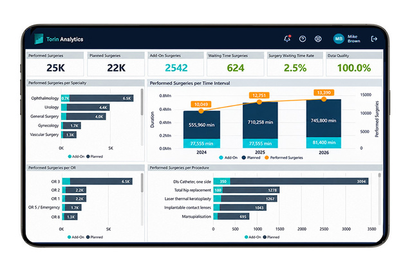Click the 12,751 data label for 2025

point(259,95)
